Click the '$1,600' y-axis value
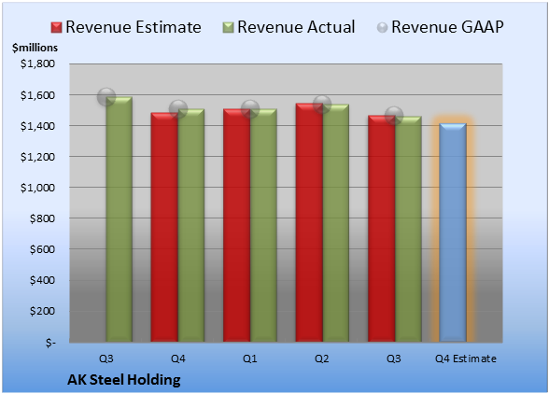549x394 pixels. click(x=37, y=95)
